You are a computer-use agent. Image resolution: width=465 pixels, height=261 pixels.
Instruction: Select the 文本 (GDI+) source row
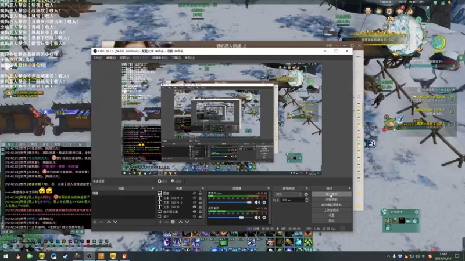pyautogui.click(x=180, y=207)
